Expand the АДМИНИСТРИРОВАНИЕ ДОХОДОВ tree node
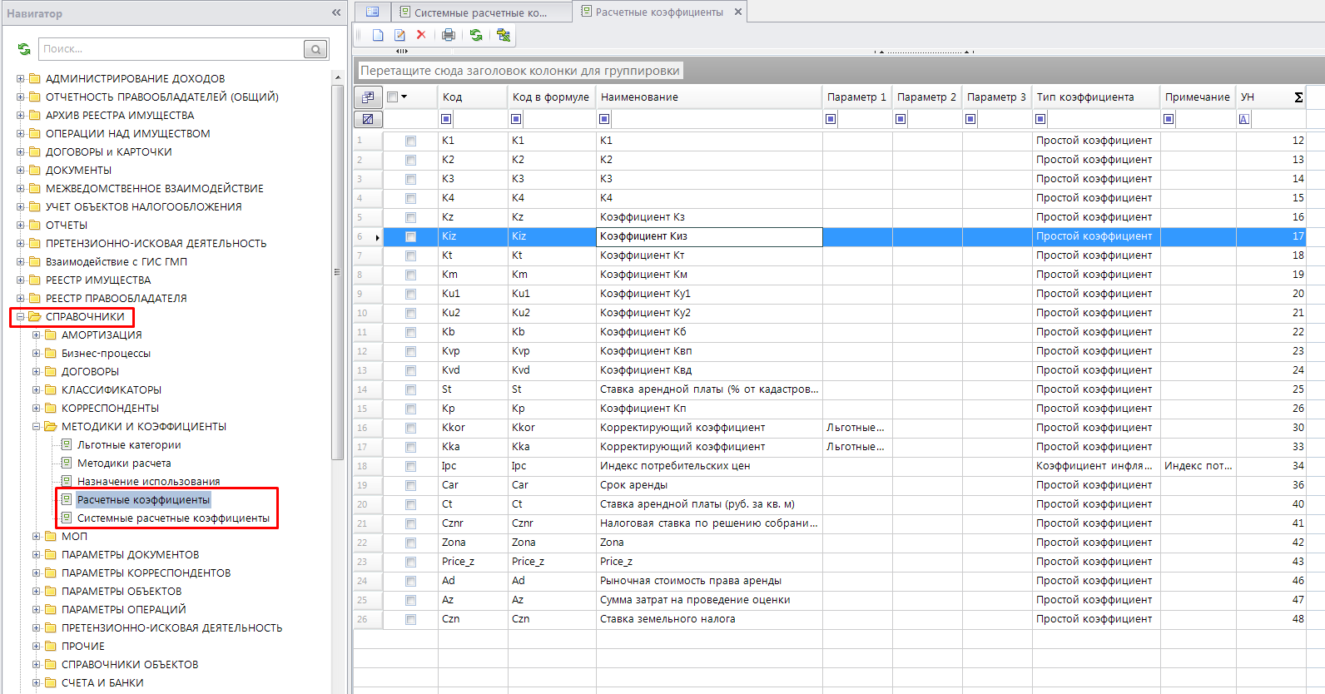1325x694 pixels. pyautogui.click(x=21, y=78)
